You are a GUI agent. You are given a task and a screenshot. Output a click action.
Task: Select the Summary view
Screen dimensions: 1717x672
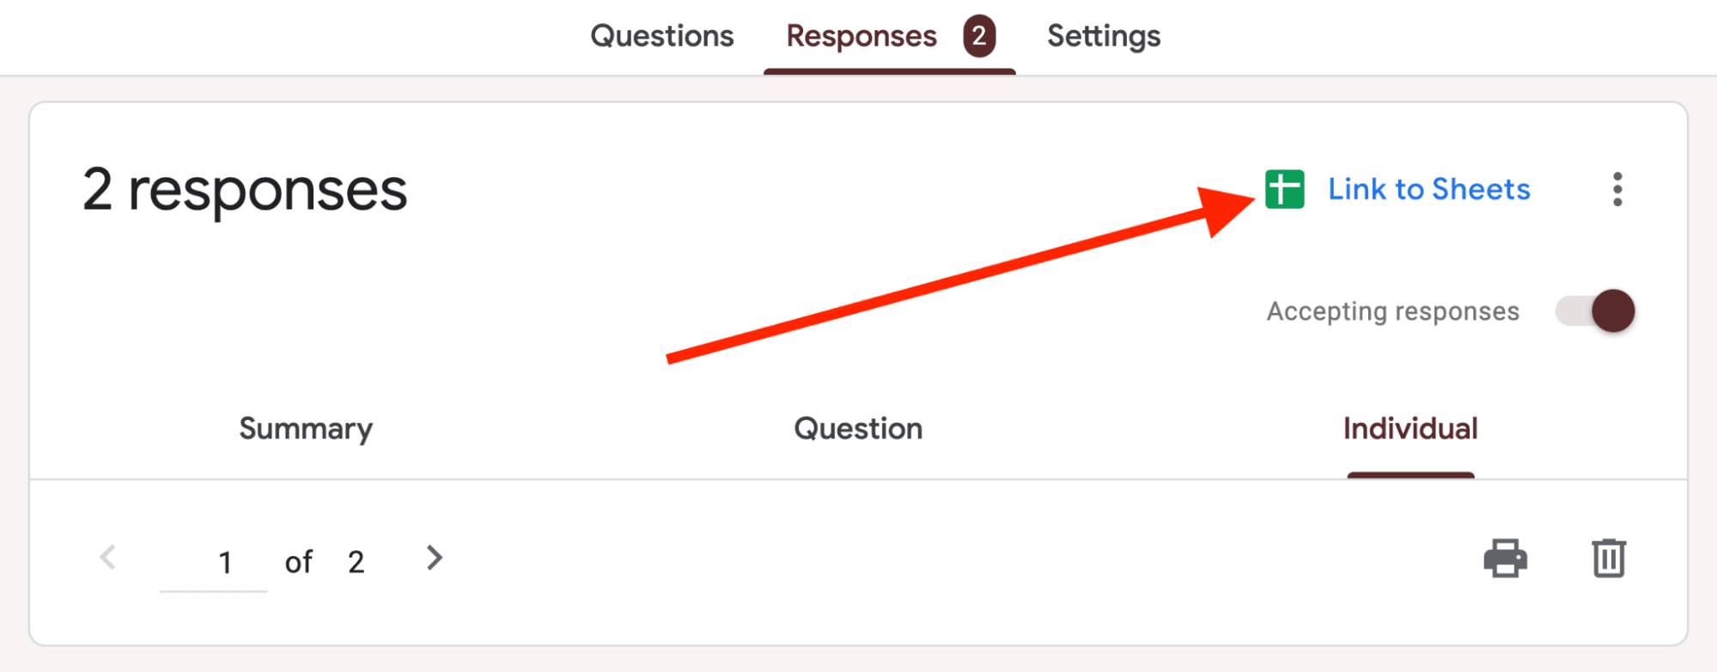coord(305,428)
